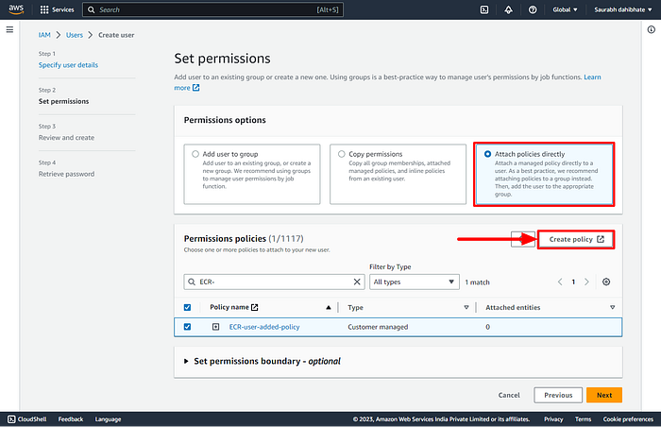The image size is (661, 427).
Task: Open Privacy link in footer
Action: point(553,419)
